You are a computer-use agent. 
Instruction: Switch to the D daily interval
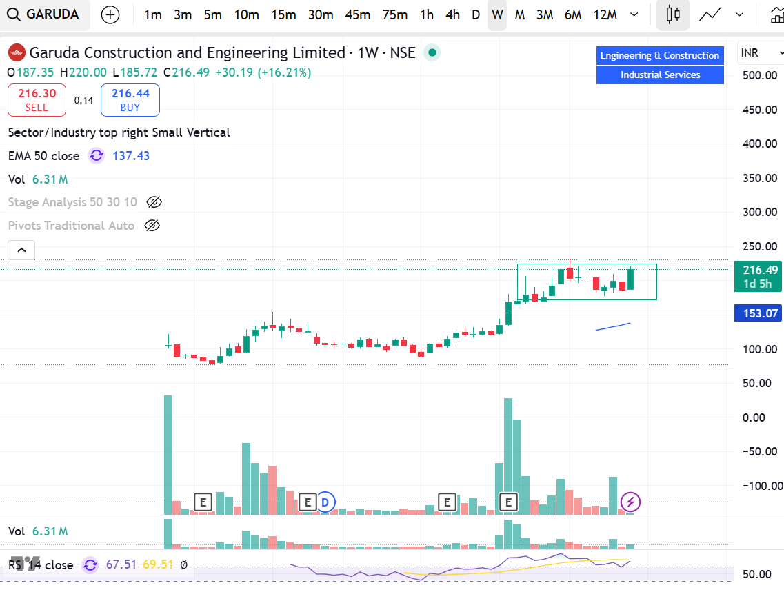tap(475, 14)
